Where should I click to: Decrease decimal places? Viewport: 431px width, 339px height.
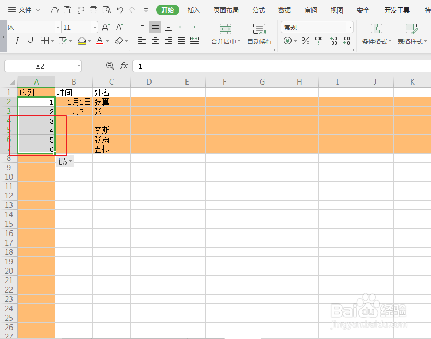(346, 41)
